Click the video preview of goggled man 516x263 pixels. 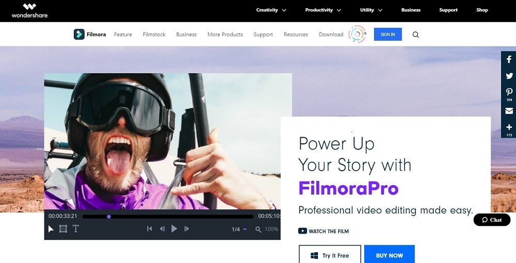(168, 141)
